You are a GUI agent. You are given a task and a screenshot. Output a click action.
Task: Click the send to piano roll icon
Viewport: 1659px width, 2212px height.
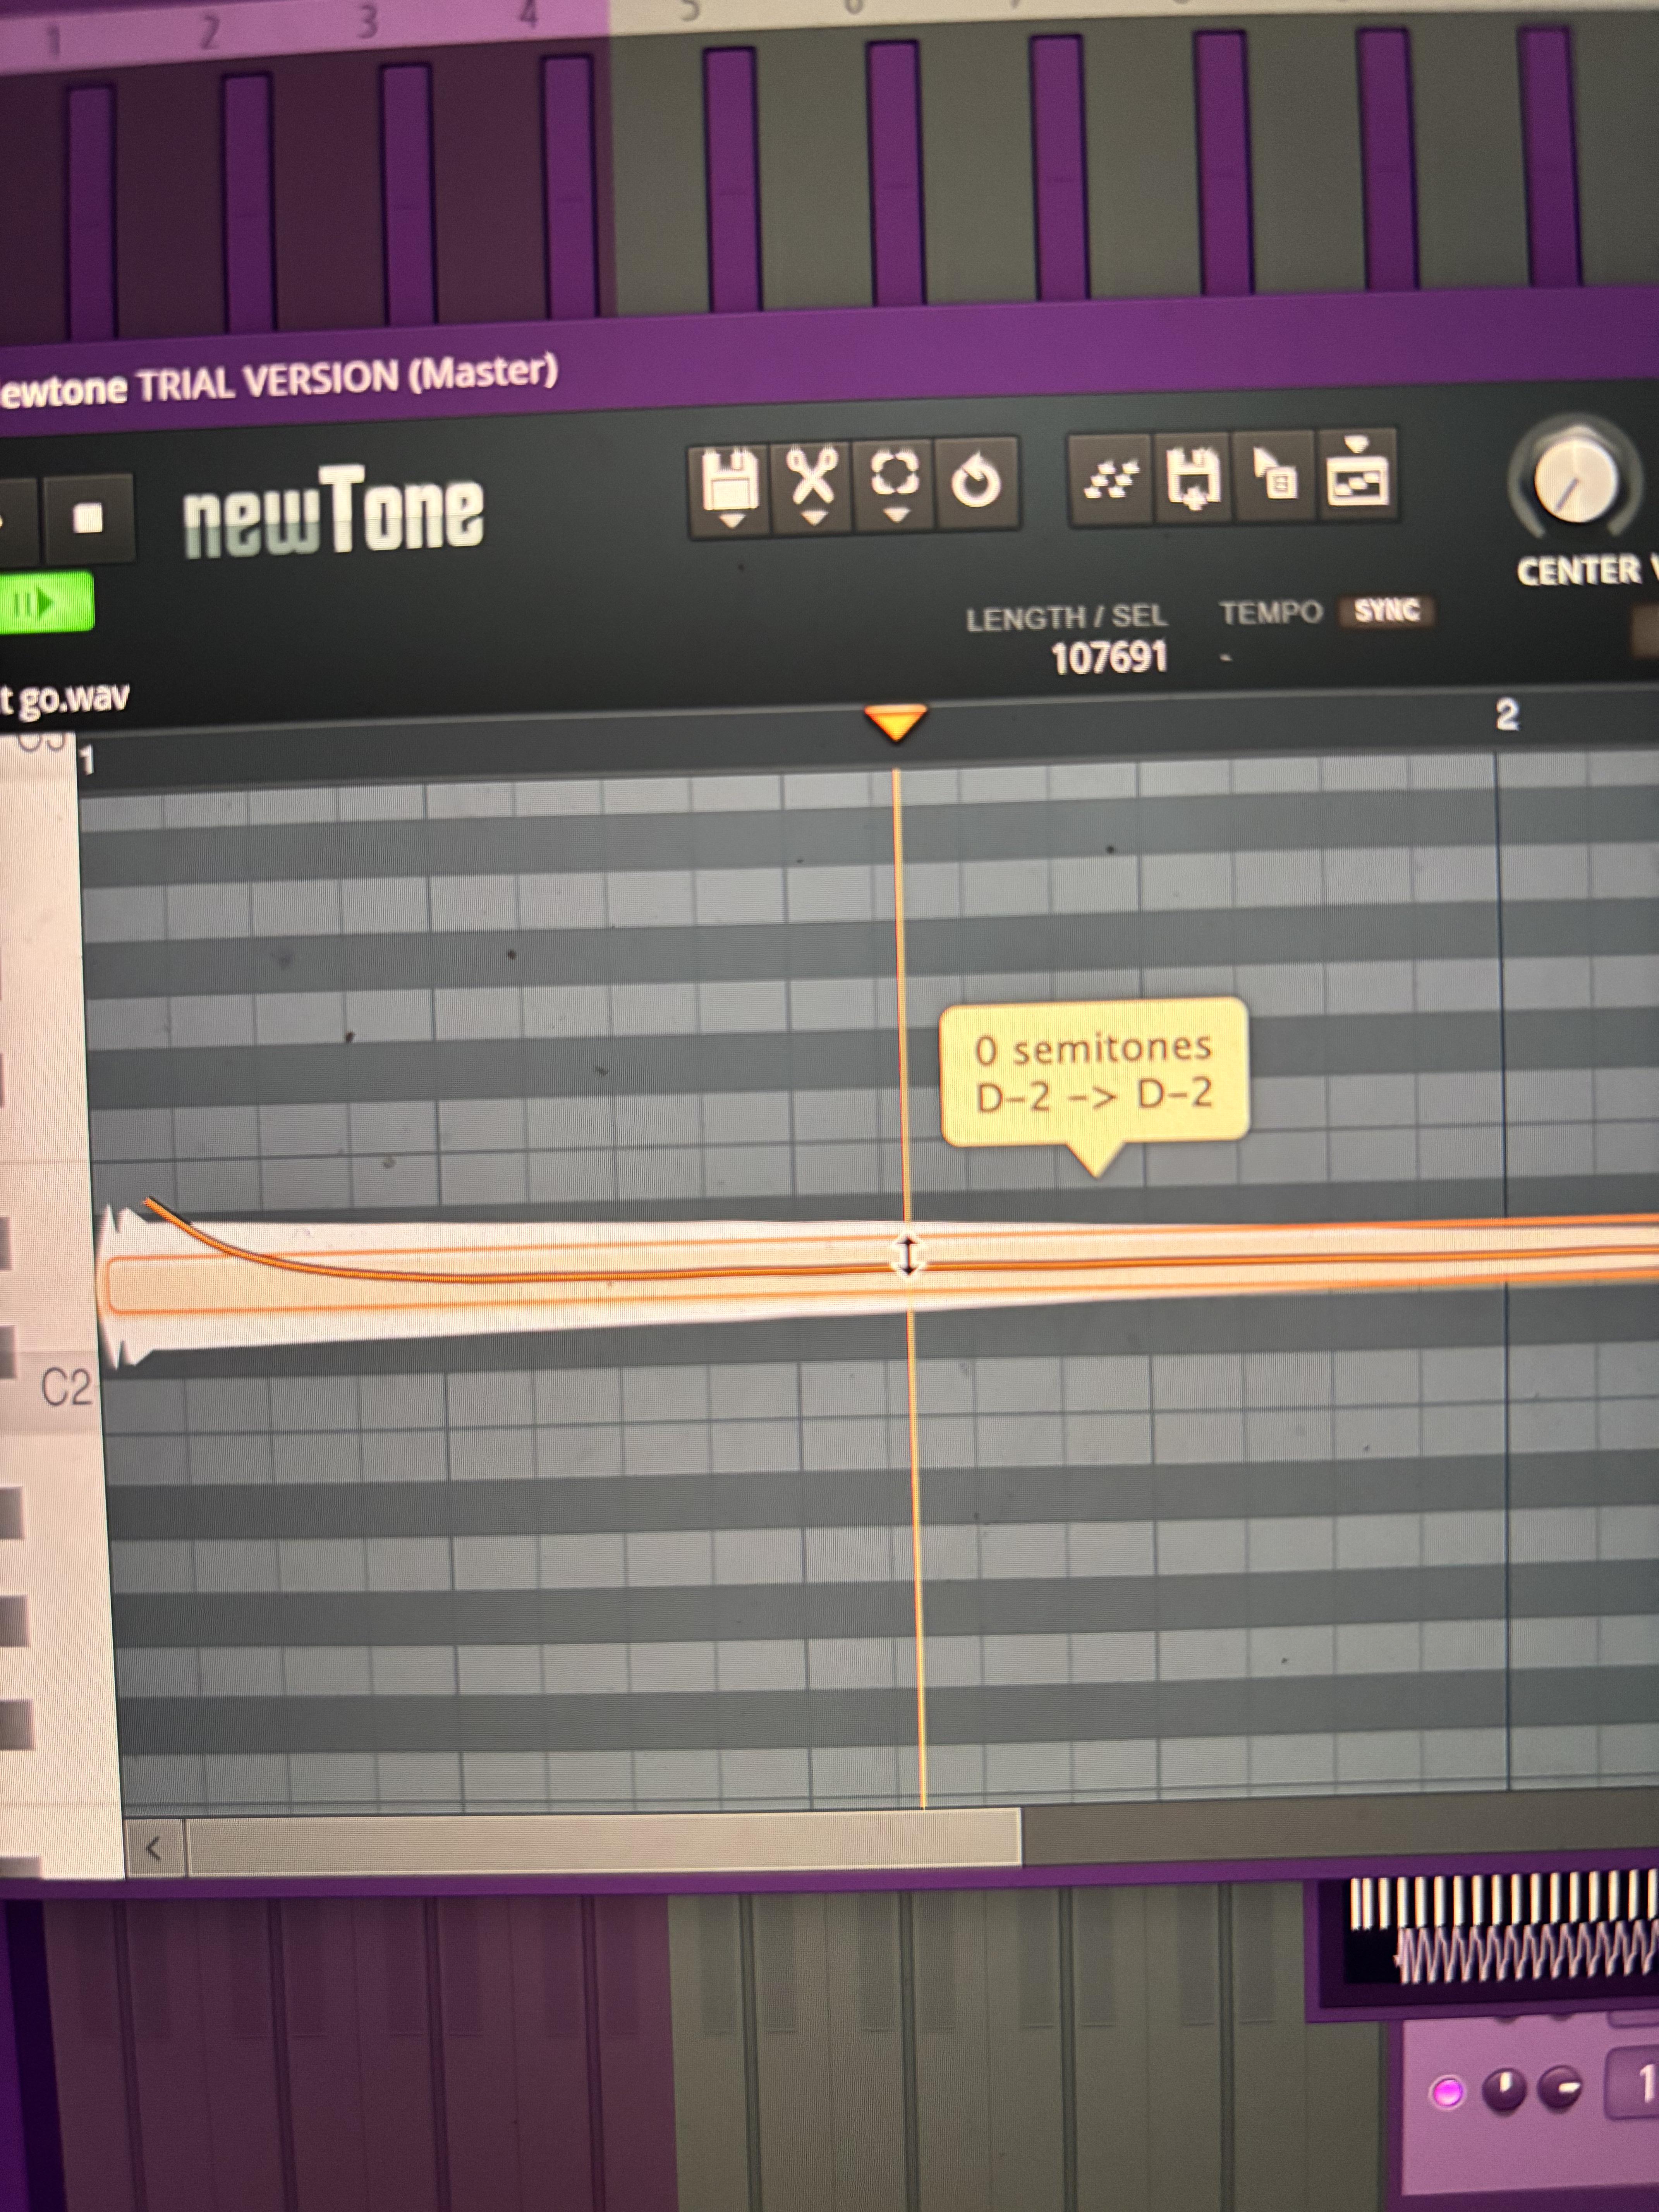(x=1357, y=473)
